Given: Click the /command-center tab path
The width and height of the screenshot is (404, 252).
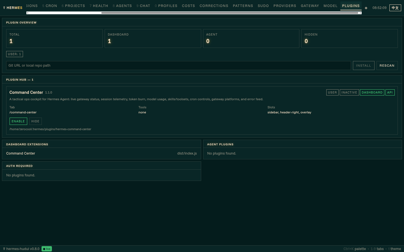Looking at the screenshot, I should tap(23, 112).
